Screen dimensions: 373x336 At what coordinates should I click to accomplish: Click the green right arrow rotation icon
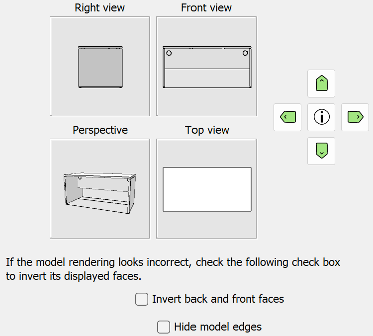pyautogui.click(x=355, y=117)
